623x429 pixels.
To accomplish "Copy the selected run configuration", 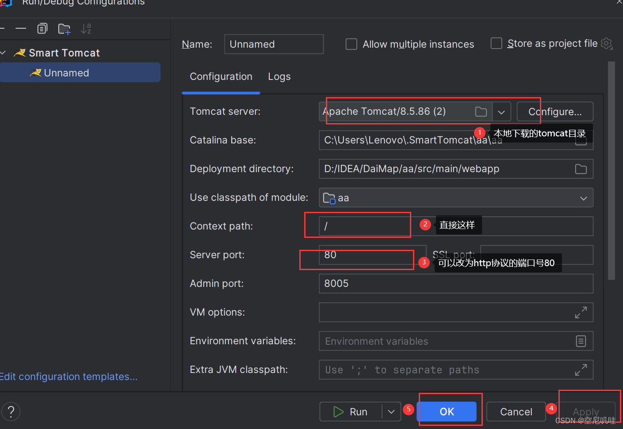I will pyautogui.click(x=42, y=28).
